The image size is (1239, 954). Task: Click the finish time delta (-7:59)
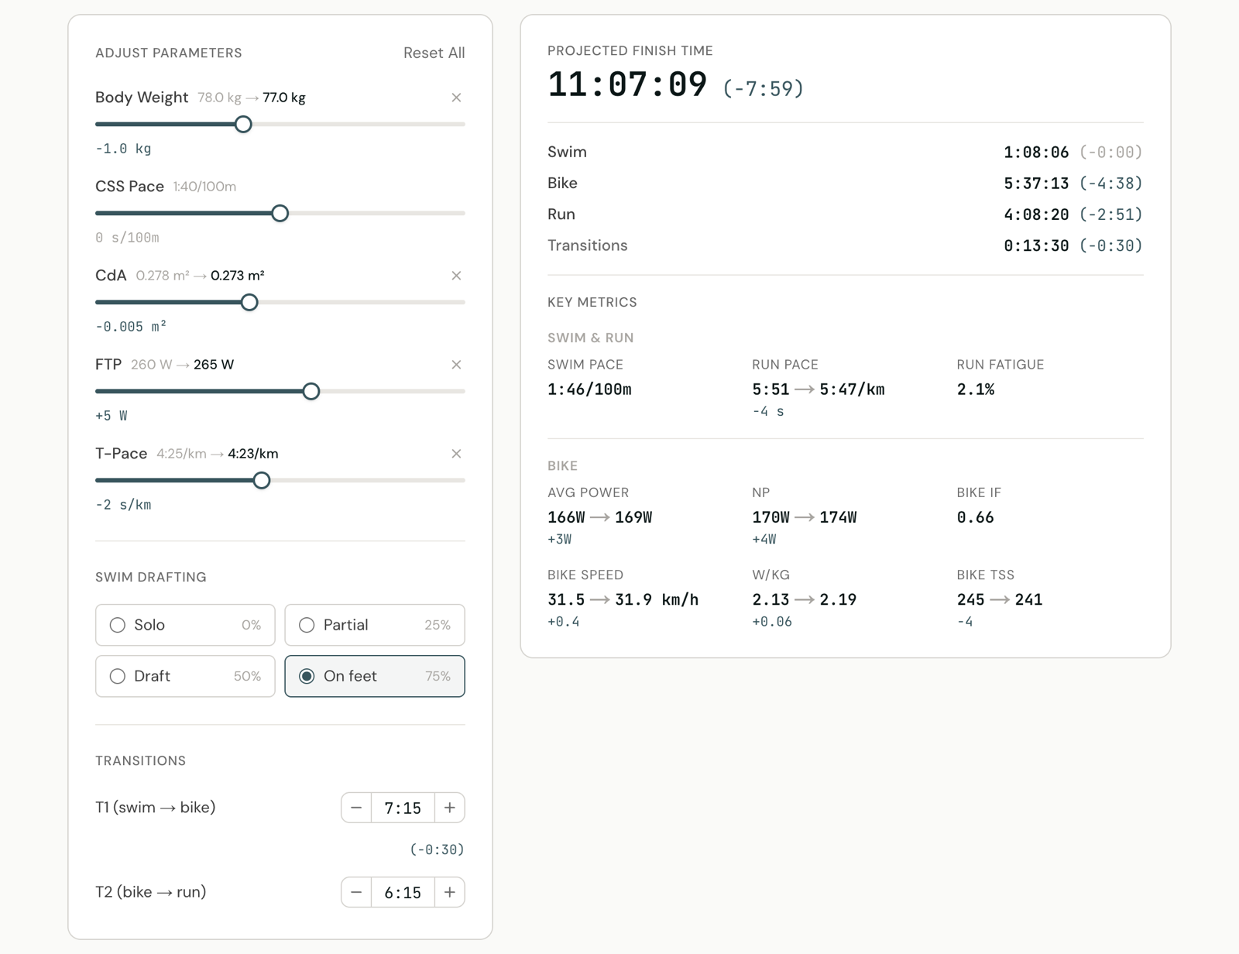(763, 88)
